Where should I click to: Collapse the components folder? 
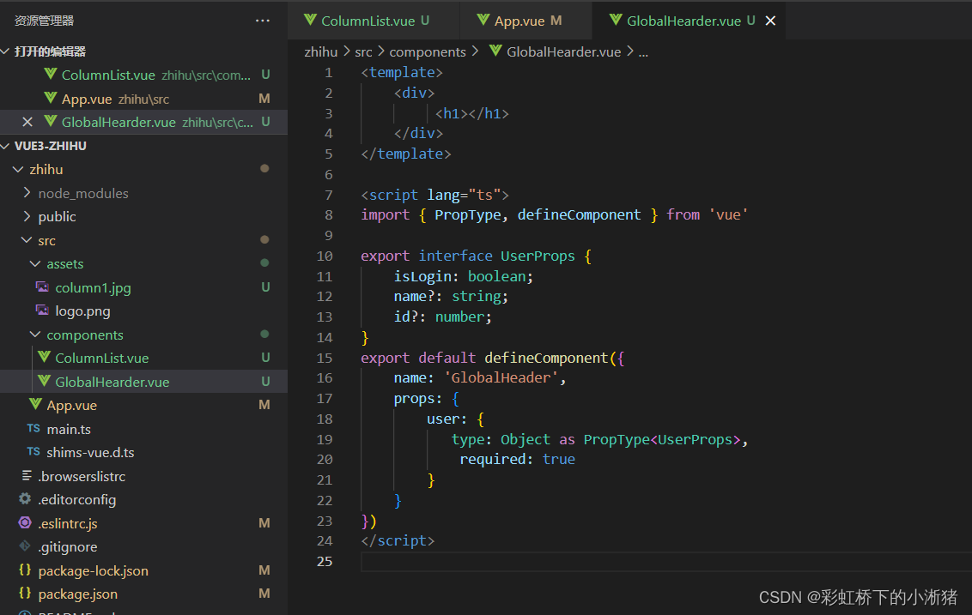point(35,335)
